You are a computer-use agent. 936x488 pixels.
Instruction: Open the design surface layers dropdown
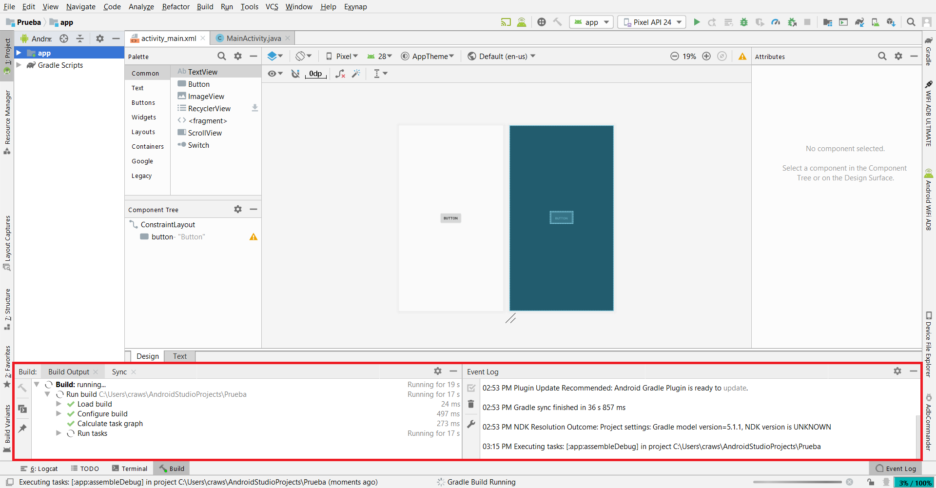coord(275,56)
